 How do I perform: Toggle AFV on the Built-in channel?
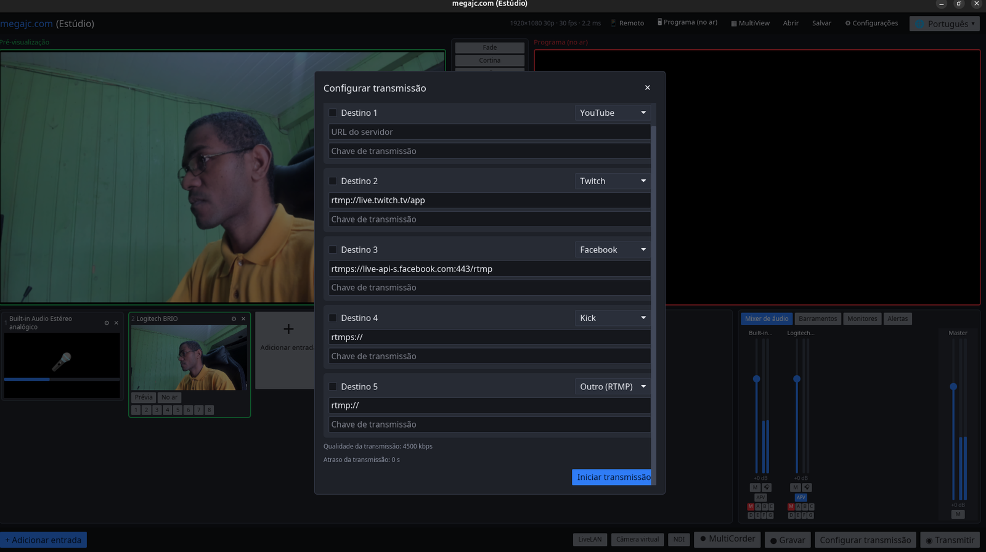[x=760, y=497]
